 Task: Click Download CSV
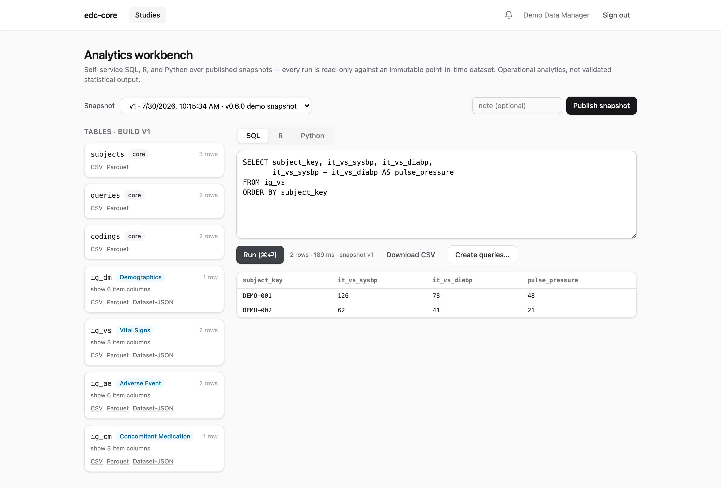coord(411,255)
